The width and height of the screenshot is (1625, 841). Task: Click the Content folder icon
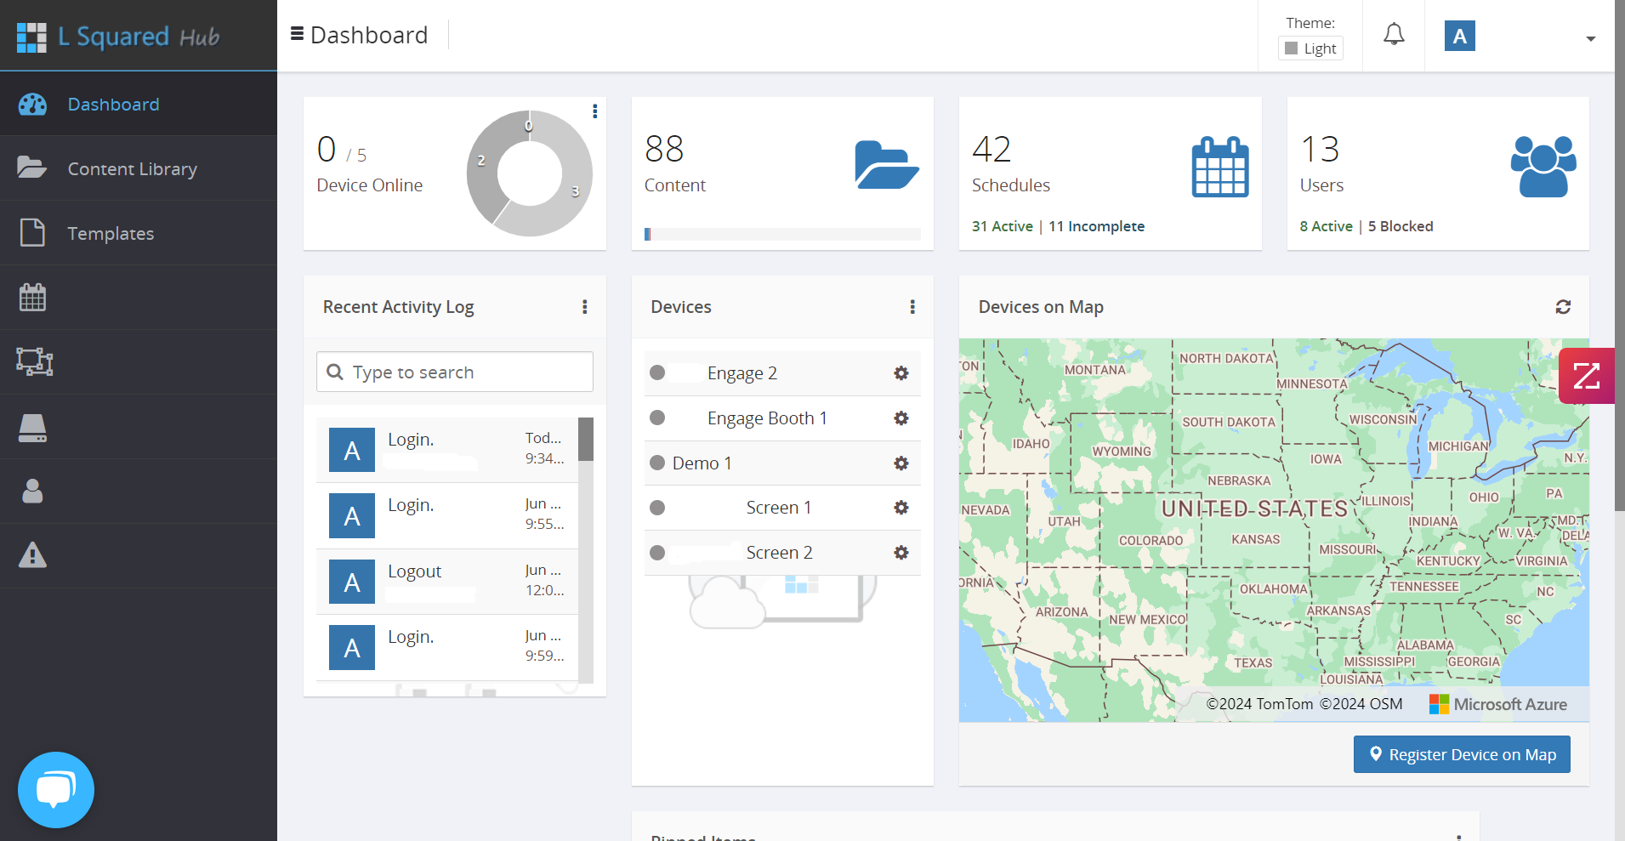[x=887, y=165]
